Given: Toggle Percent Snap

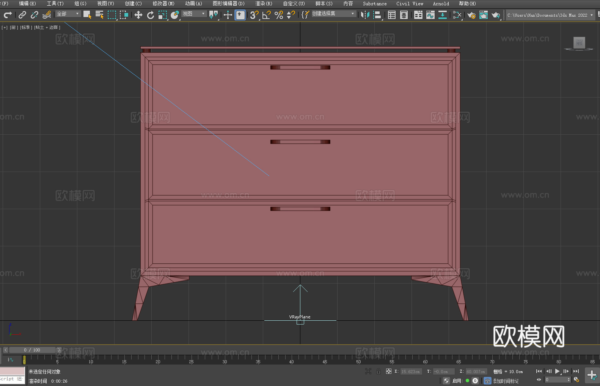Looking at the screenshot, I should click(279, 15).
